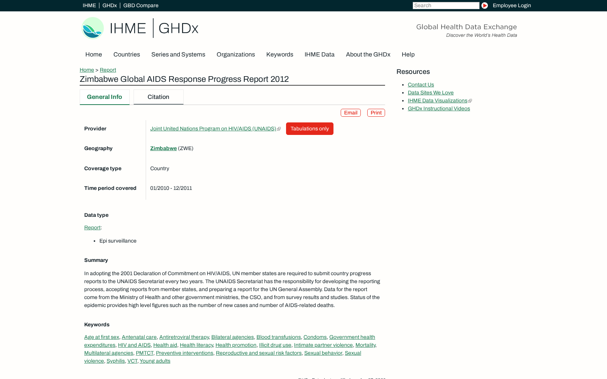Click the Print button
The width and height of the screenshot is (607, 379).
pyautogui.click(x=376, y=113)
